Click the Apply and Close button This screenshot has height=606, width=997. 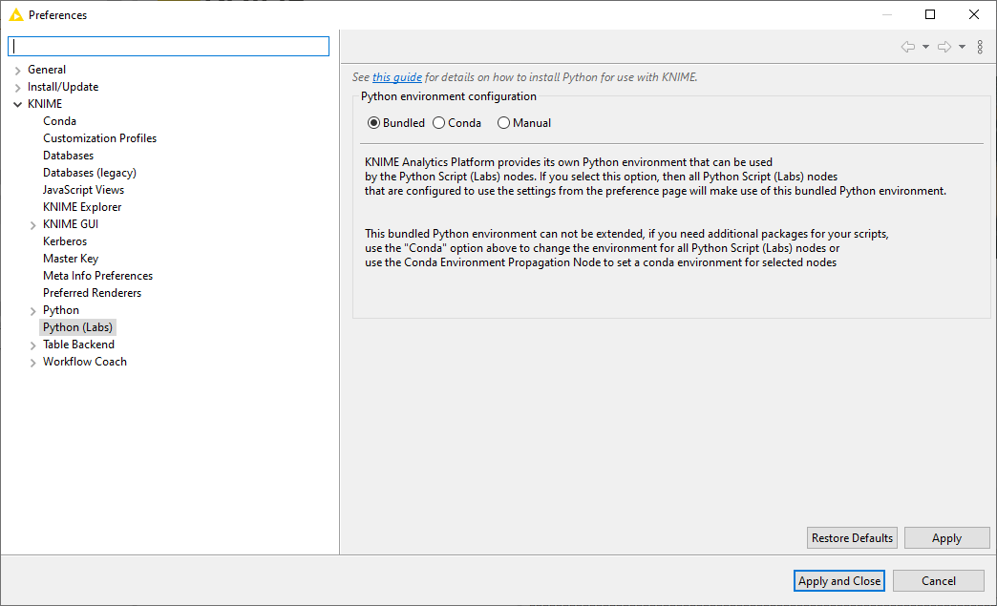tap(839, 580)
